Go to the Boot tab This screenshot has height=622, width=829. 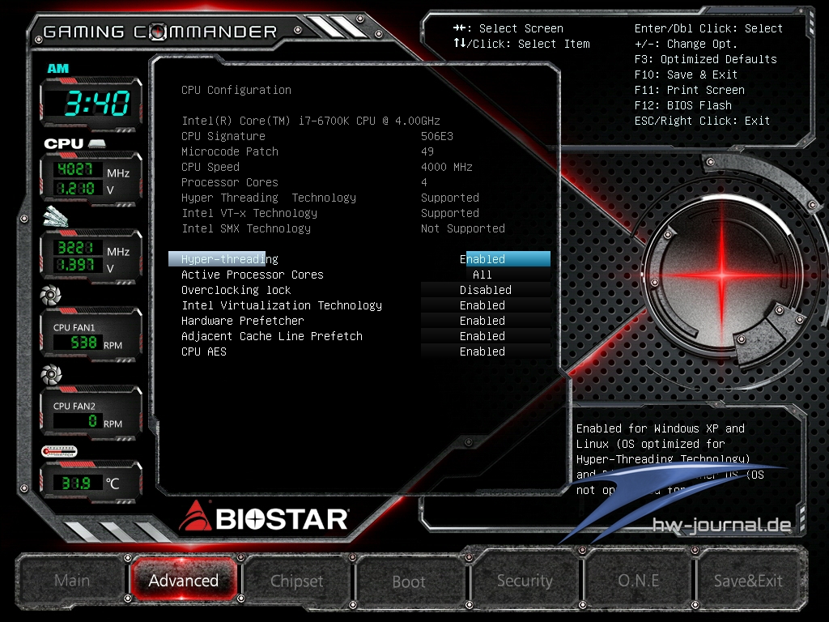coord(409,582)
